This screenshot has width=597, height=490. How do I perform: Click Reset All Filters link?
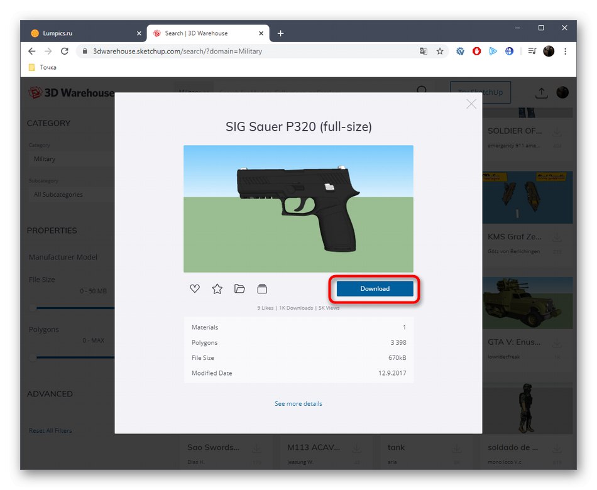point(50,430)
